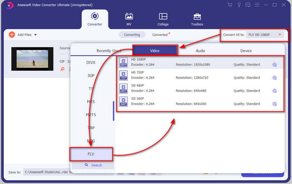This screenshot has width=292, height=184.
Task: Click the 1080P format icon
Action: click(x=123, y=62)
